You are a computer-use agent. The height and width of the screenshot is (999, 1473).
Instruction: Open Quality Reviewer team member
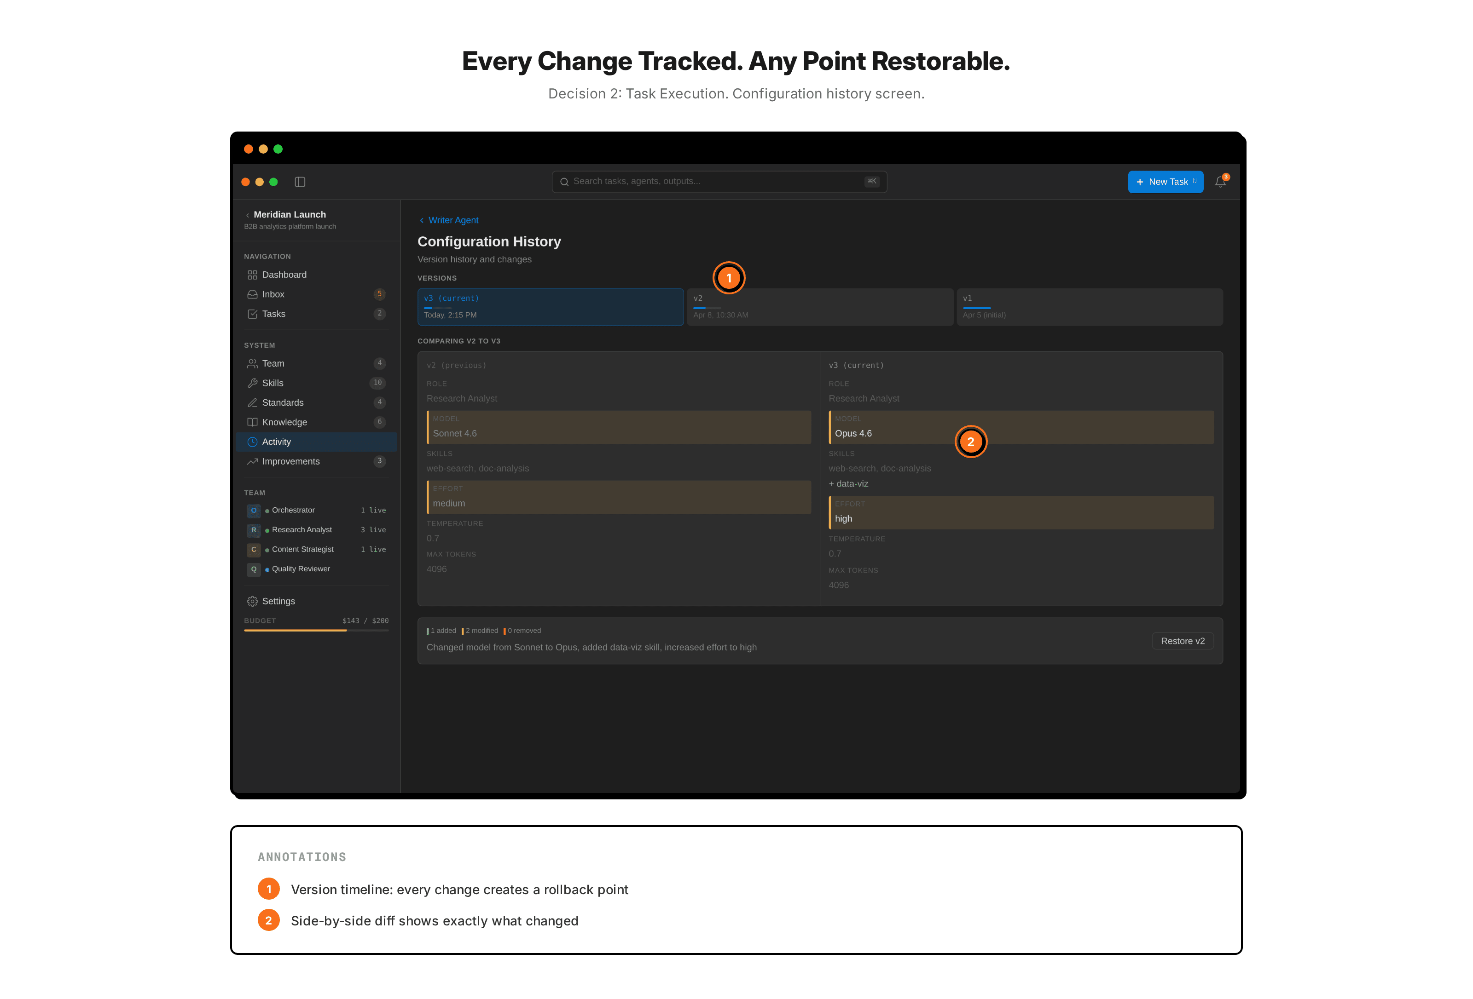(x=316, y=569)
